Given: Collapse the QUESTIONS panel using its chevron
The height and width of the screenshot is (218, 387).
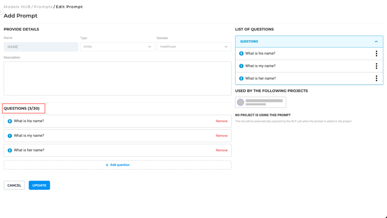Looking at the screenshot, I should tap(376, 41).
